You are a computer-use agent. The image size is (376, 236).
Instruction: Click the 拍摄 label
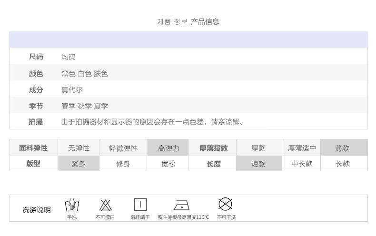pos(36,122)
